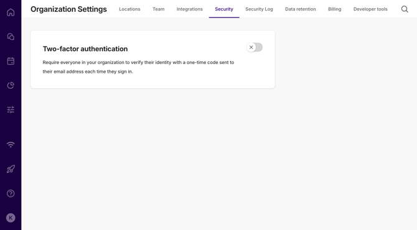Open the user avatar labeled K
The width and height of the screenshot is (417, 230).
pyautogui.click(x=11, y=218)
